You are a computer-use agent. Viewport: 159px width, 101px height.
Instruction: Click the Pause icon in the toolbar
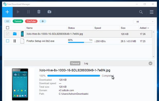click(29, 12)
